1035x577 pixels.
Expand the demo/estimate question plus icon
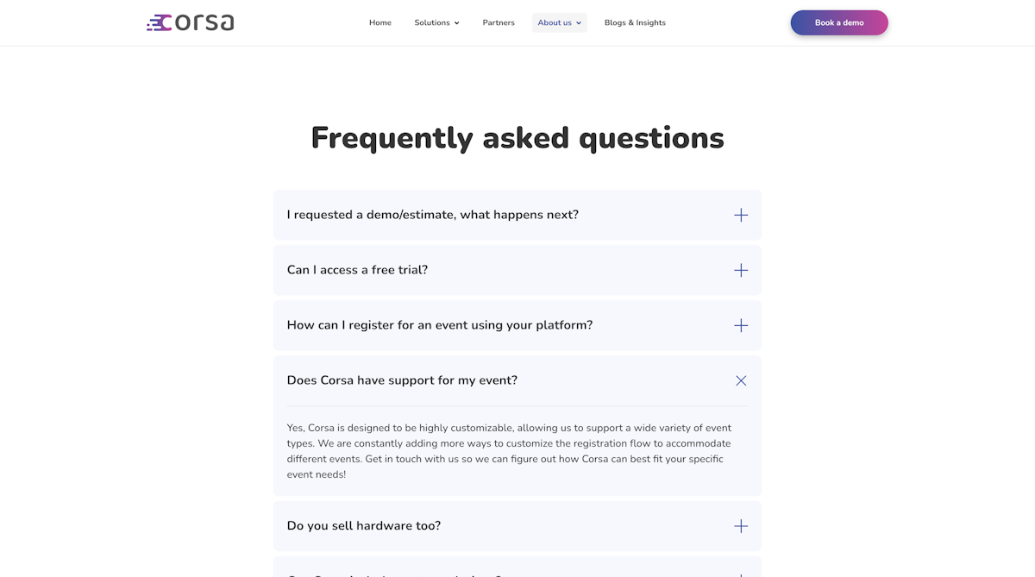pyautogui.click(x=741, y=215)
